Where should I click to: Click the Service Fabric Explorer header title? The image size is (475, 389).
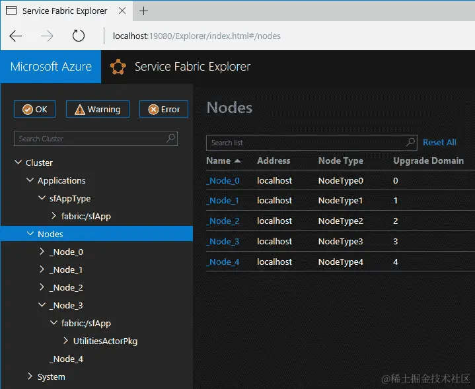coord(193,67)
